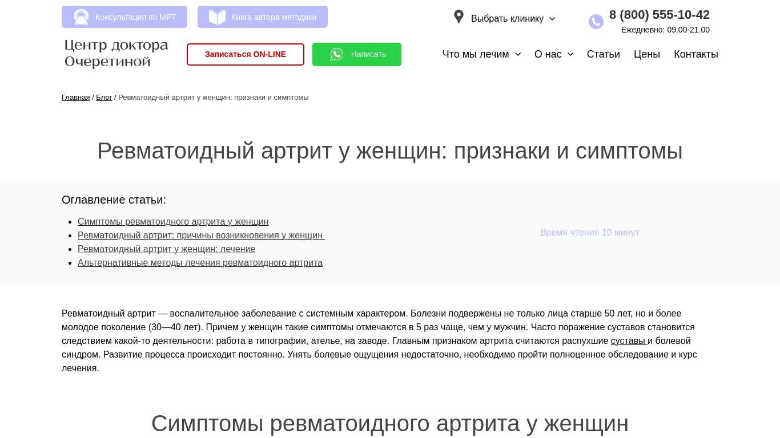780x438 pixels.
Task: Jump to Симптомы ревматоидного артрита у женщин
Action: pyautogui.click(x=173, y=222)
